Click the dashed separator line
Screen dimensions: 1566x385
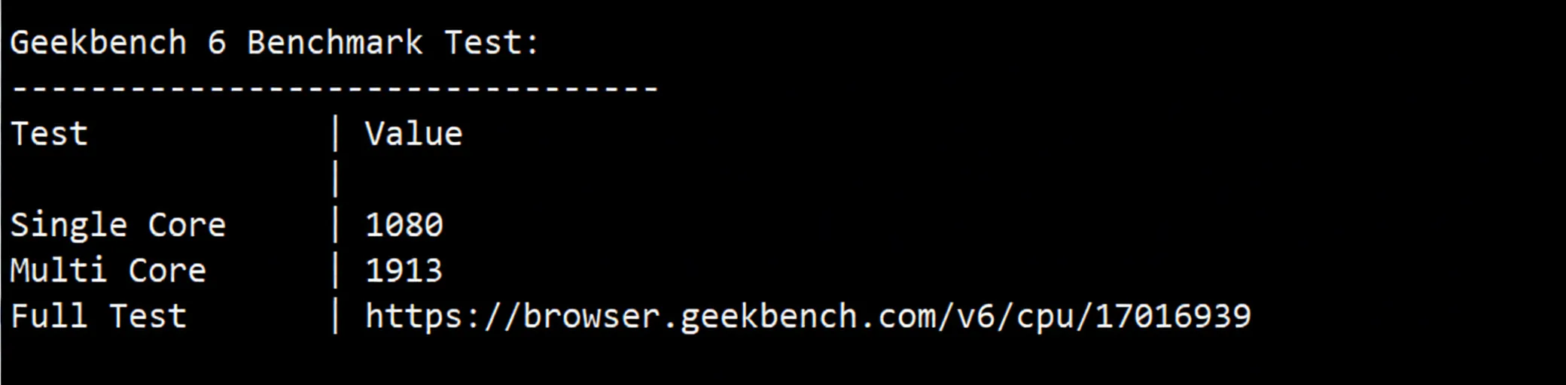point(335,89)
